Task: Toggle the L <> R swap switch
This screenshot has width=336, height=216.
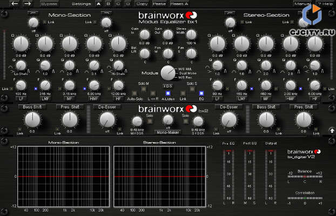Action: click(153, 93)
